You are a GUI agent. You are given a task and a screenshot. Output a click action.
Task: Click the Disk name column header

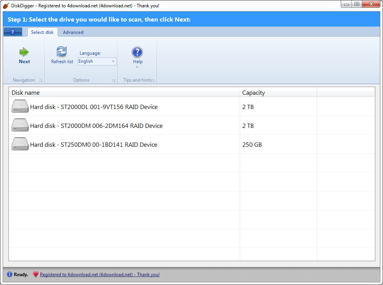[x=124, y=93]
